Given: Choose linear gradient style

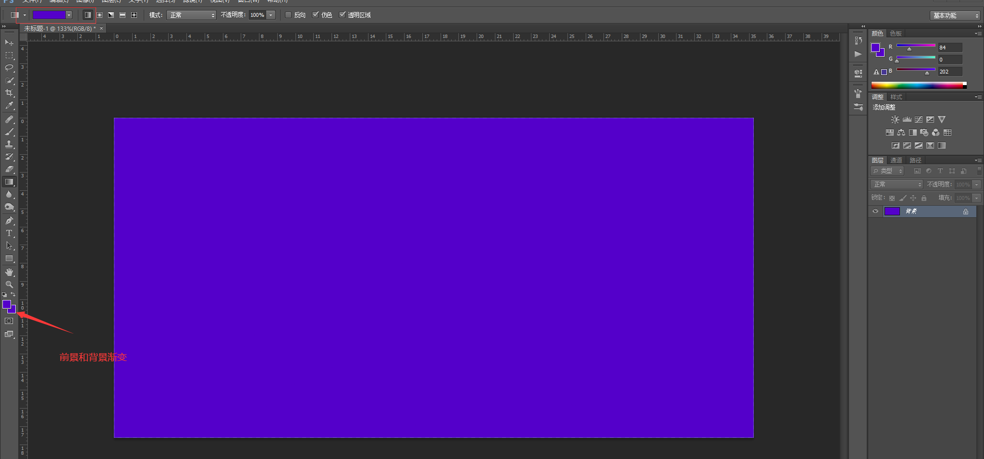Looking at the screenshot, I should pyautogui.click(x=88, y=15).
